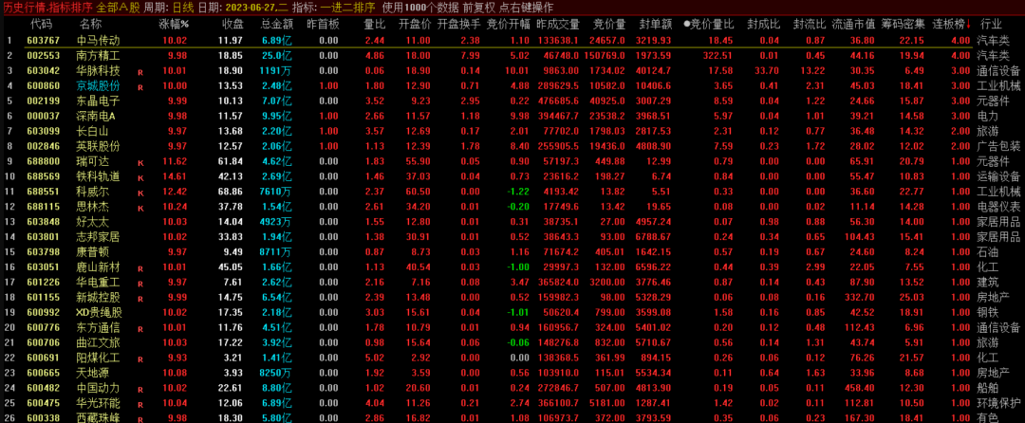
Task: Click the 封流比 column header
Action: pos(808,25)
